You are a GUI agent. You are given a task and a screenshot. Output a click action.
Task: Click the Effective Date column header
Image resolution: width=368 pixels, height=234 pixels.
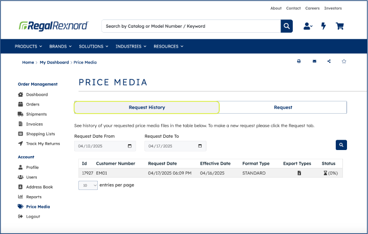pyautogui.click(x=215, y=163)
